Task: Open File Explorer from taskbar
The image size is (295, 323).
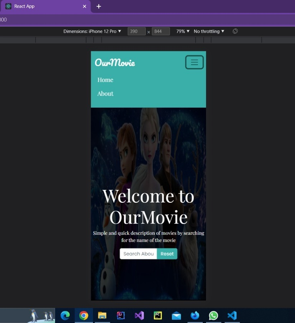Action: (102, 315)
